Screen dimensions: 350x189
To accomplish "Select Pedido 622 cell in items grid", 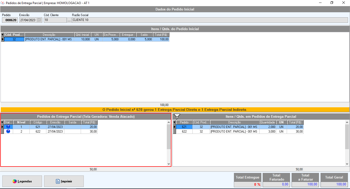I will tap(184, 131).
